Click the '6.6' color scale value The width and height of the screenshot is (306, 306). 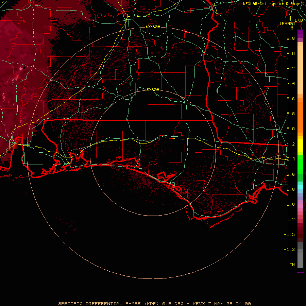[291, 99]
